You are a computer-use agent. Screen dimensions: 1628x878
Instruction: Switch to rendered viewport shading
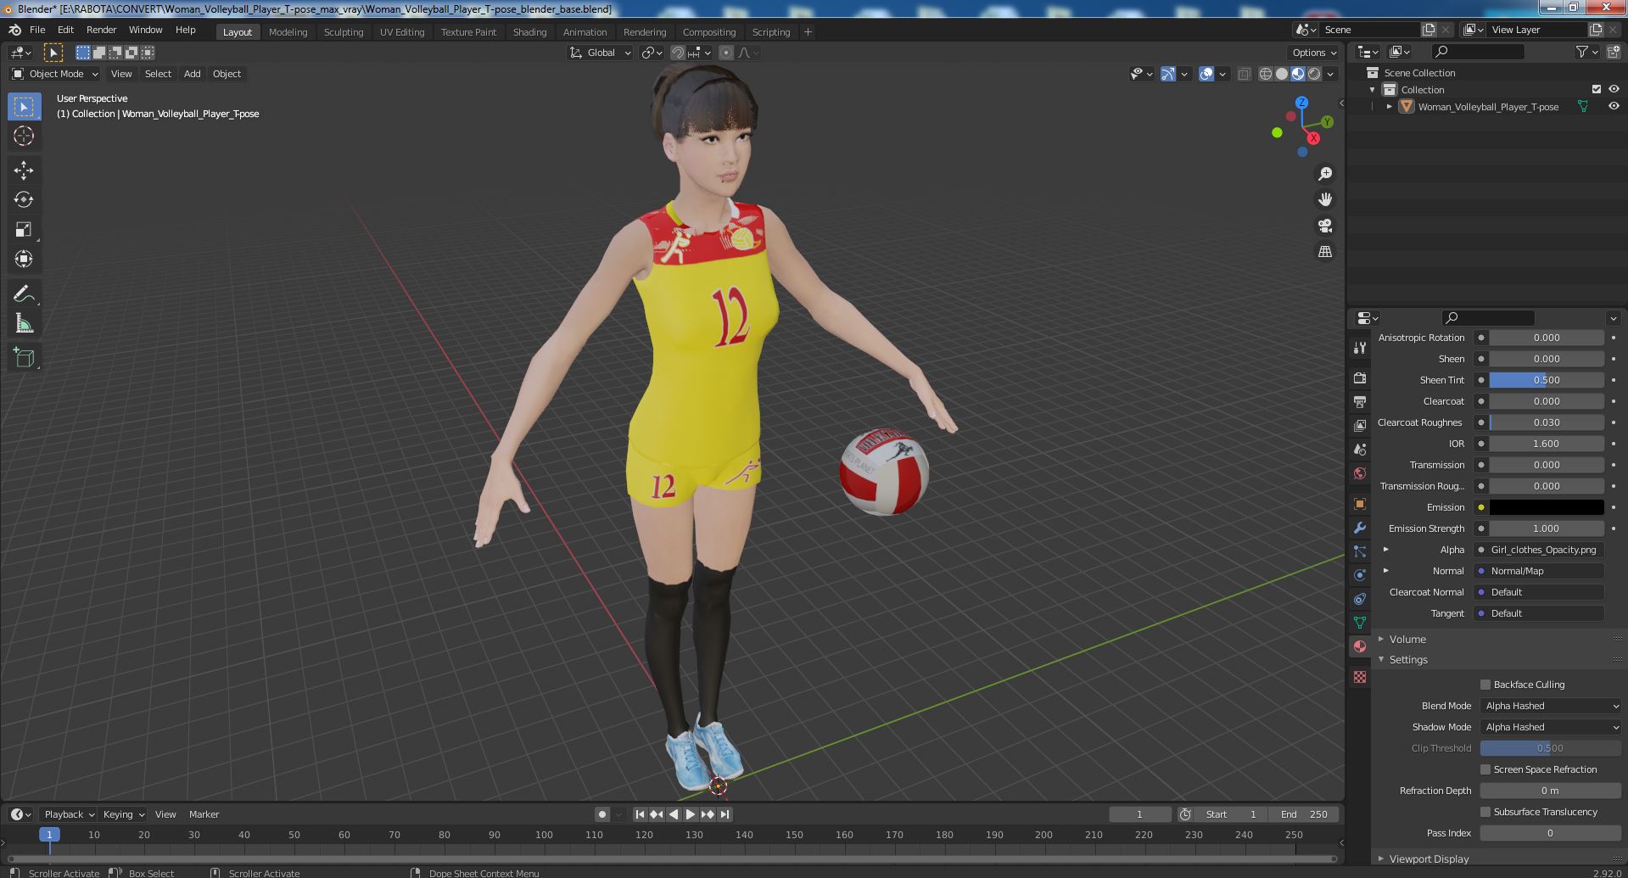click(x=1314, y=74)
